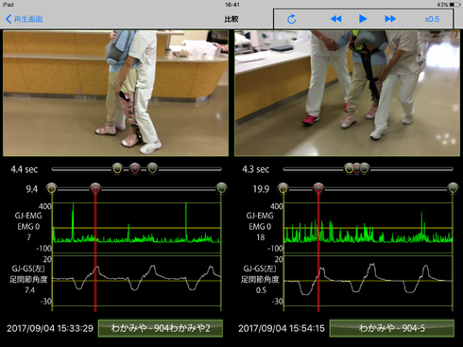Screen dimensions: 463x347
Task: Start playback with the play button
Action: point(363,19)
